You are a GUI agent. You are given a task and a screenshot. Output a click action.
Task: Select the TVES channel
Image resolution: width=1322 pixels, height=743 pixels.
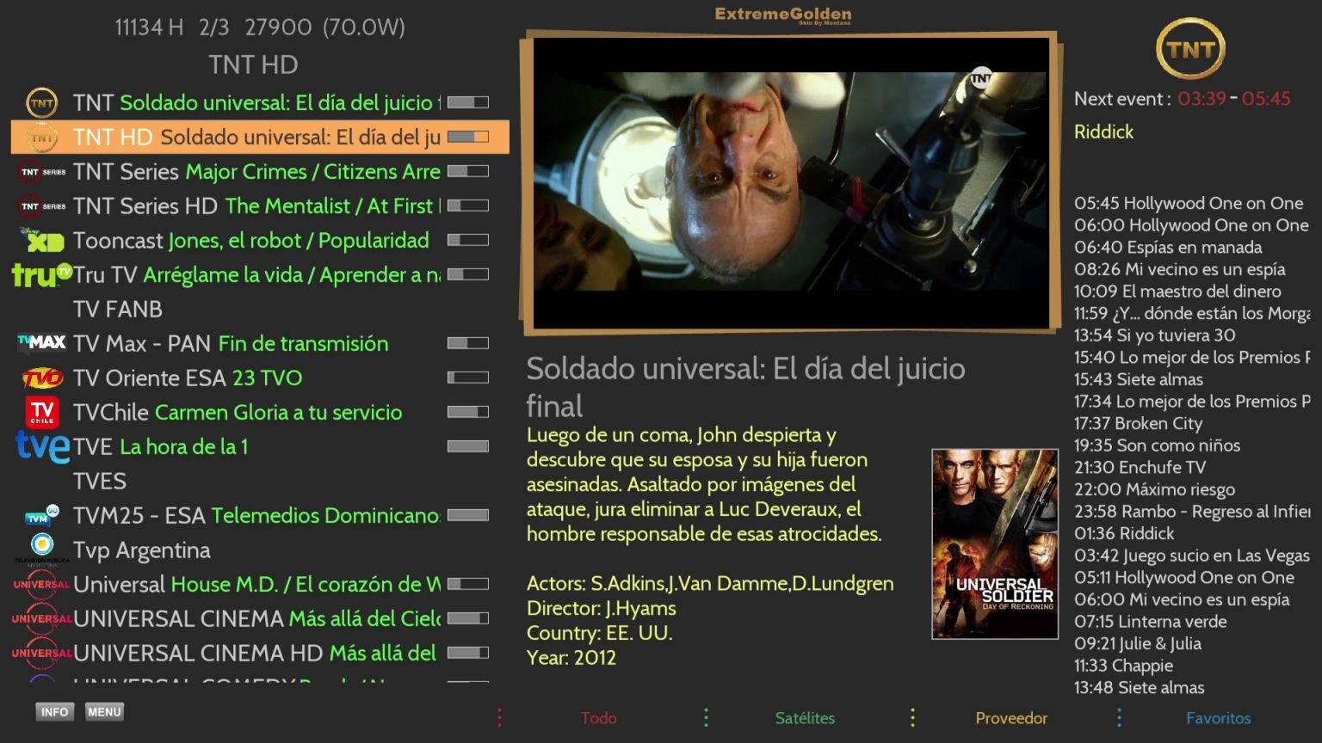tap(259, 482)
